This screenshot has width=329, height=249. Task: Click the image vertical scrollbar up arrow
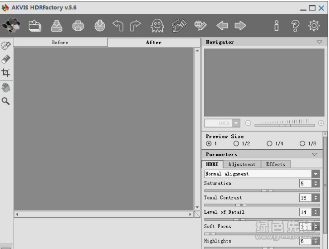(x=197, y=51)
